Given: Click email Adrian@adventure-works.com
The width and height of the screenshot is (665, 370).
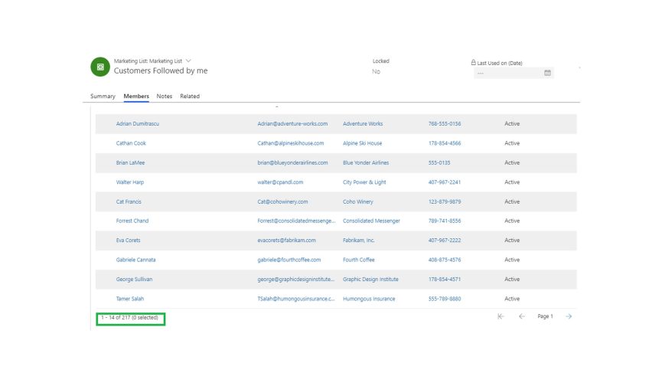Looking at the screenshot, I should pos(292,124).
